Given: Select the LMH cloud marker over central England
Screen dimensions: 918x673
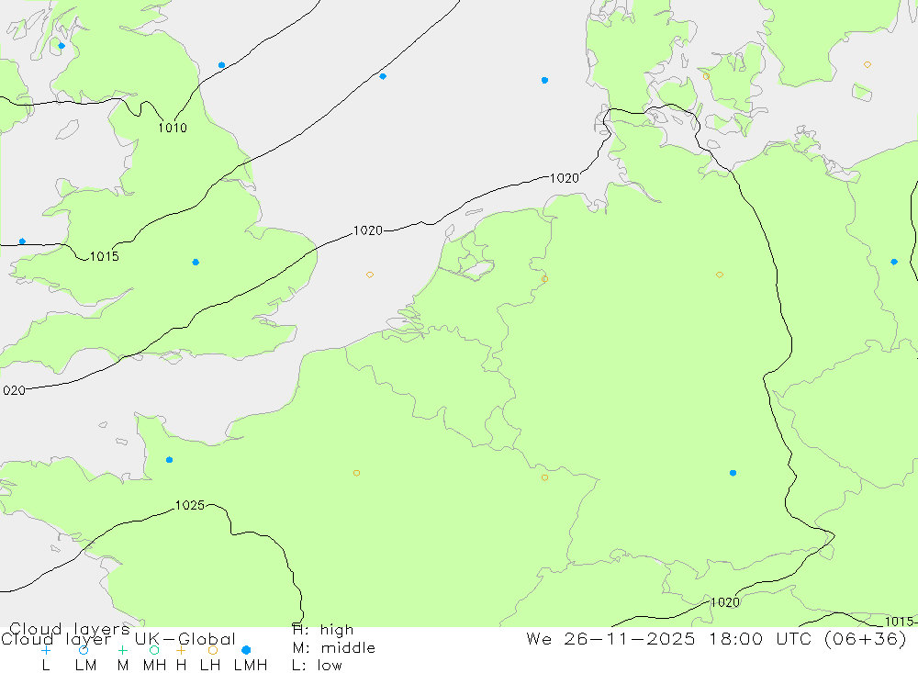Looking at the screenshot, I should (x=196, y=263).
